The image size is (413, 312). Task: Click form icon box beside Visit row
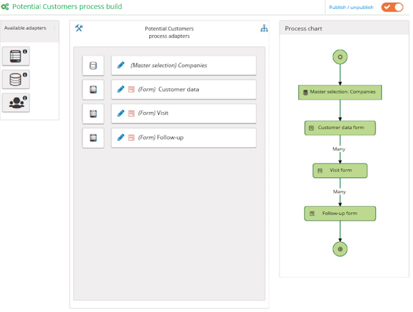93,113
